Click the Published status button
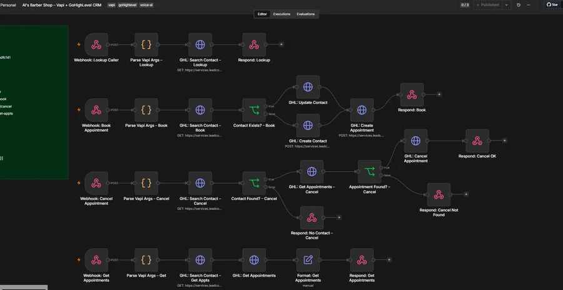Image resolution: width=563 pixels, height=290 pixels. click(x=489, y=5)
